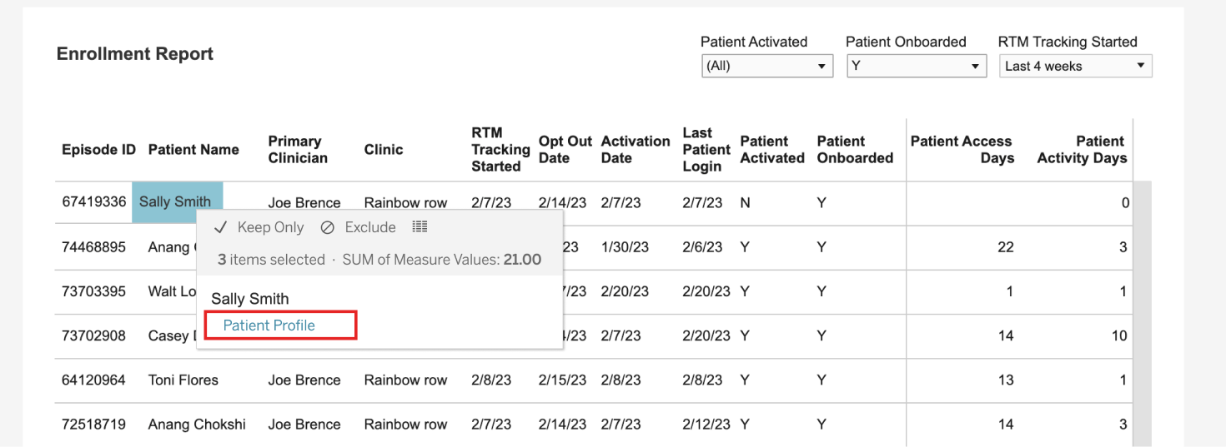Image resolution: width=1226 pixels, height=447 pixels.
Task: Click the vertical scrollbar of the table
Action: pos(1143,314)
